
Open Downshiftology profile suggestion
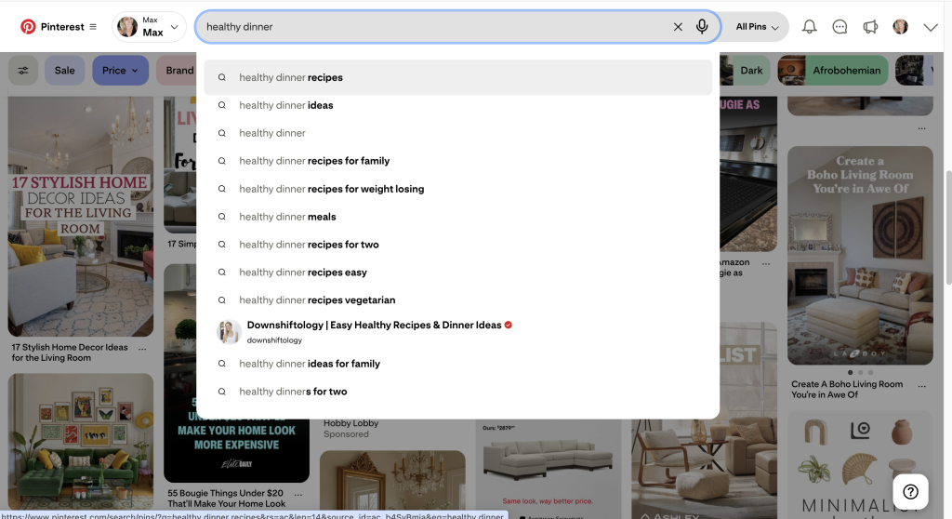[x=457, y=332]
